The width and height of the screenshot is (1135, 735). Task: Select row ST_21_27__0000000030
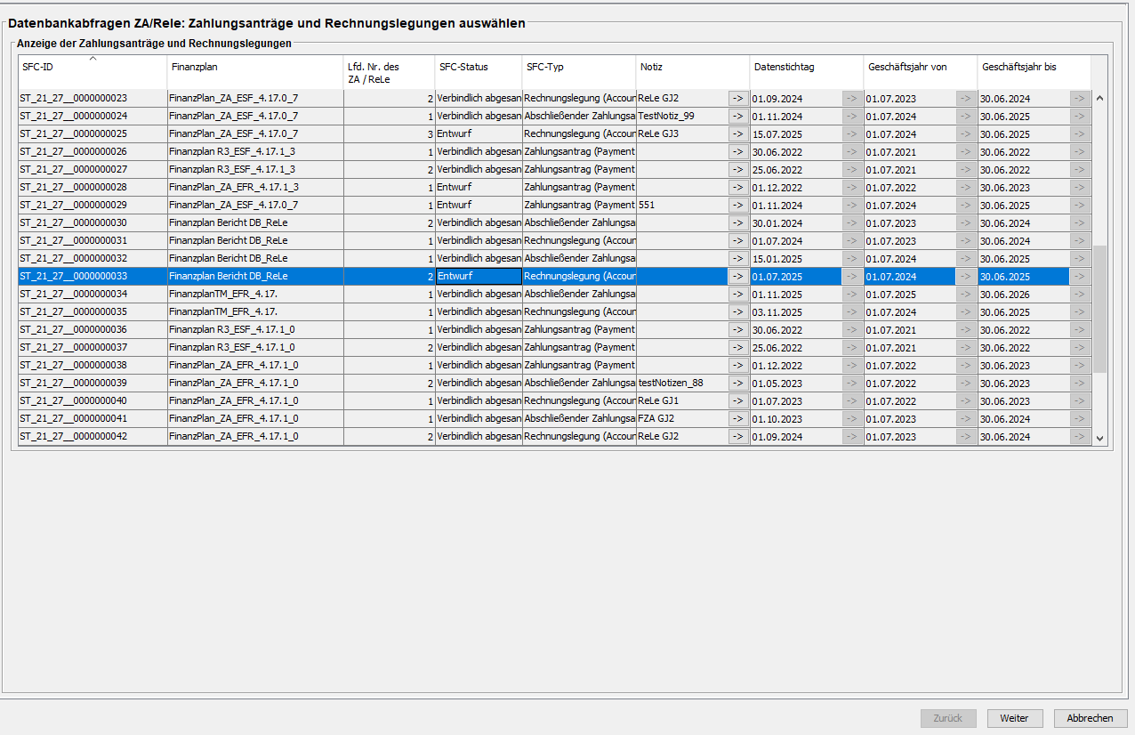coord(93,222)
